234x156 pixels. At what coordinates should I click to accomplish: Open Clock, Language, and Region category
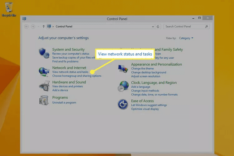pyautogui.click(x=154, y=83)
